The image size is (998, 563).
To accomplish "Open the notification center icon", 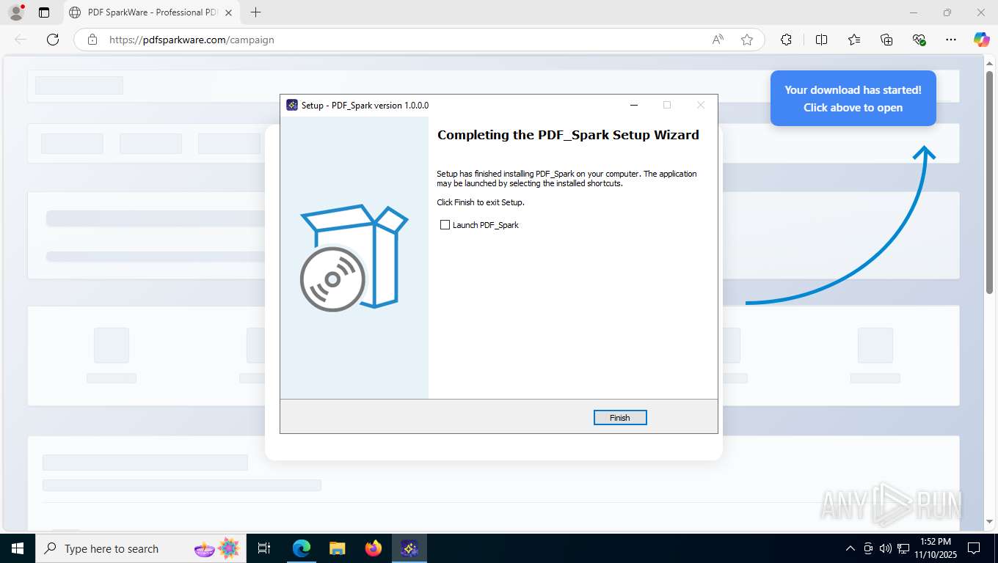I will click(974, 548).
